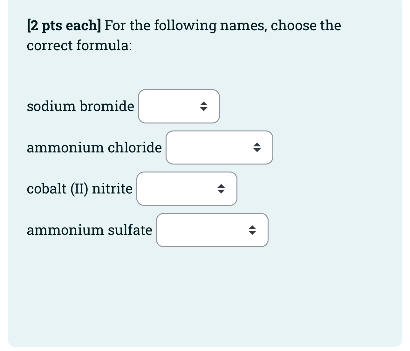Click the sodium bromide label text
This screenshot has width=410, height=351.
(80, 106)
